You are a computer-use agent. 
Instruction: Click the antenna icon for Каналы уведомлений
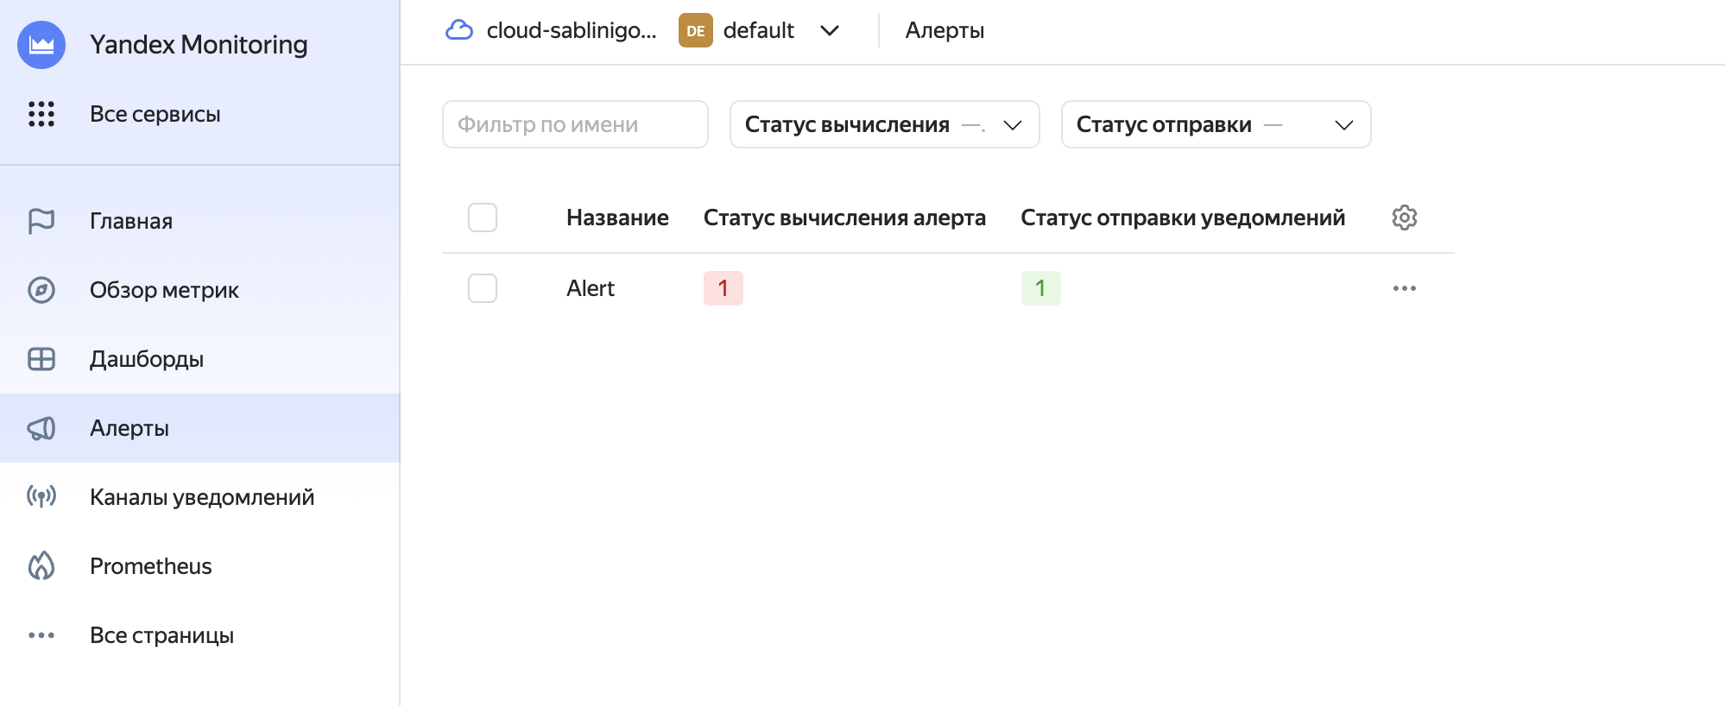(x=41, y=497)
